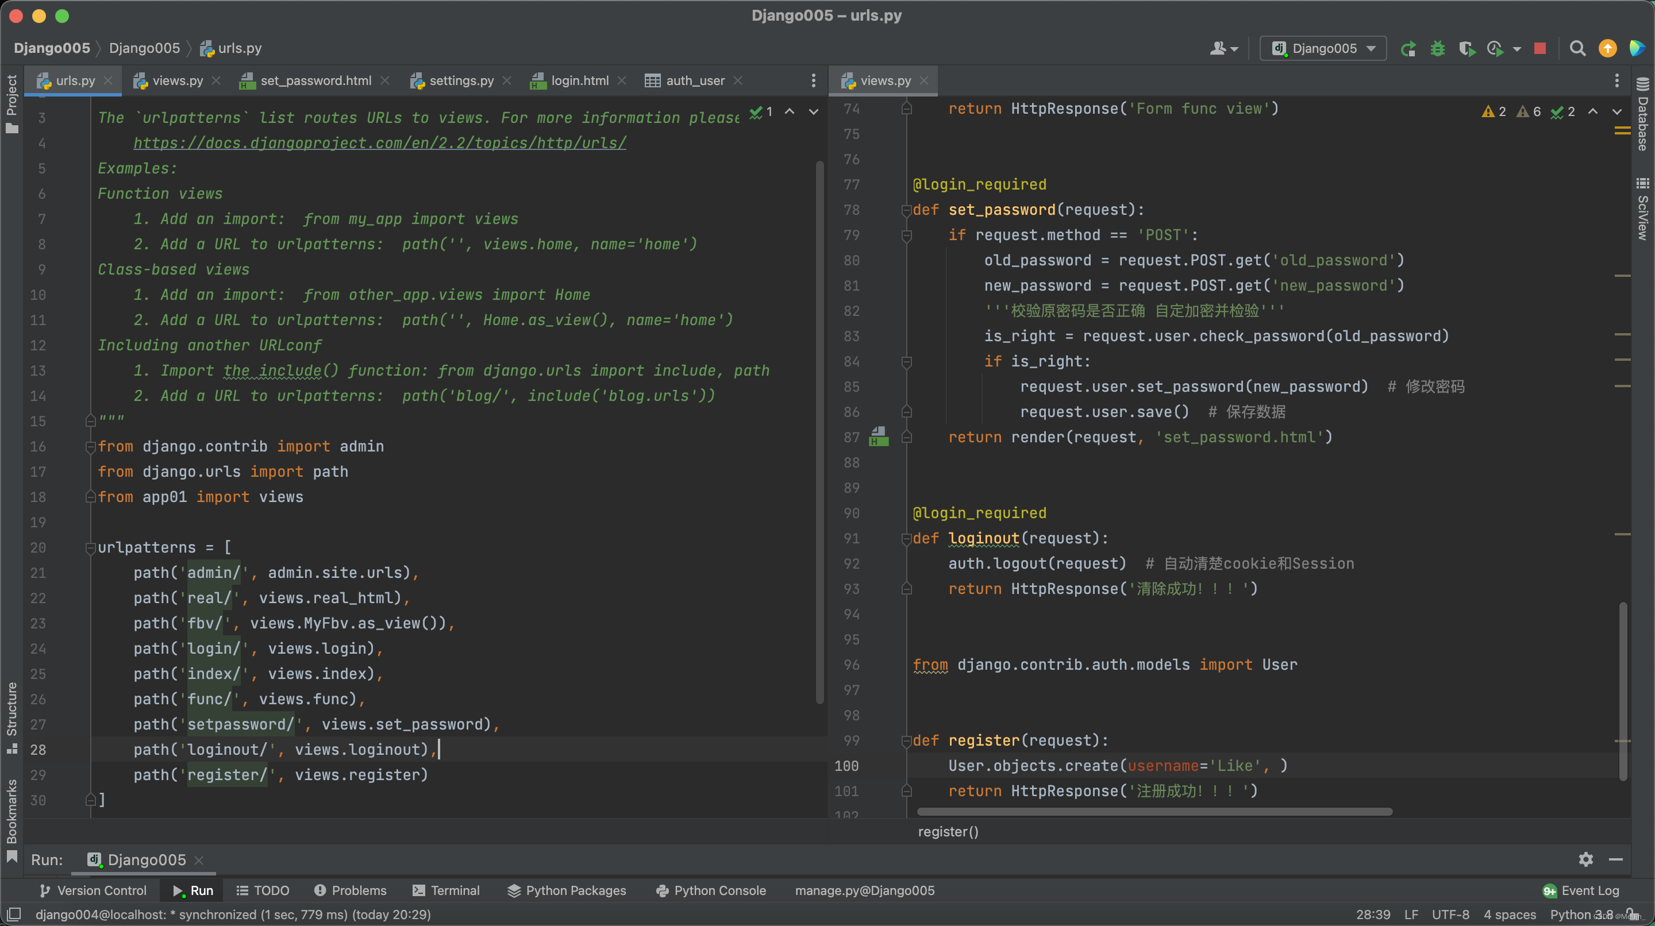
Task: Hide the Run panel with minus icon
Action: click(1616, 859)
